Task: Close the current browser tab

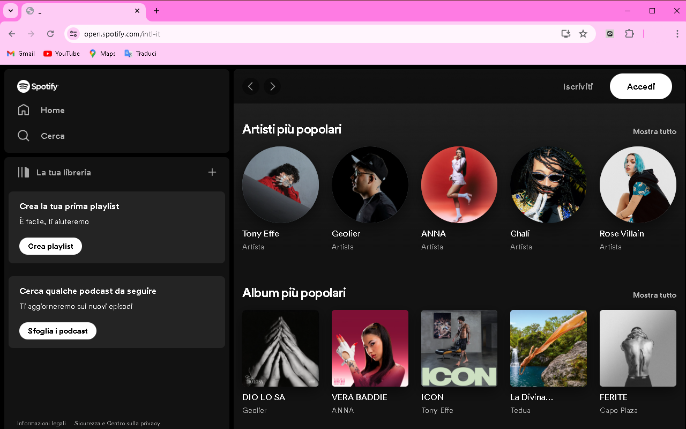Action: click(x=137, y=11)
